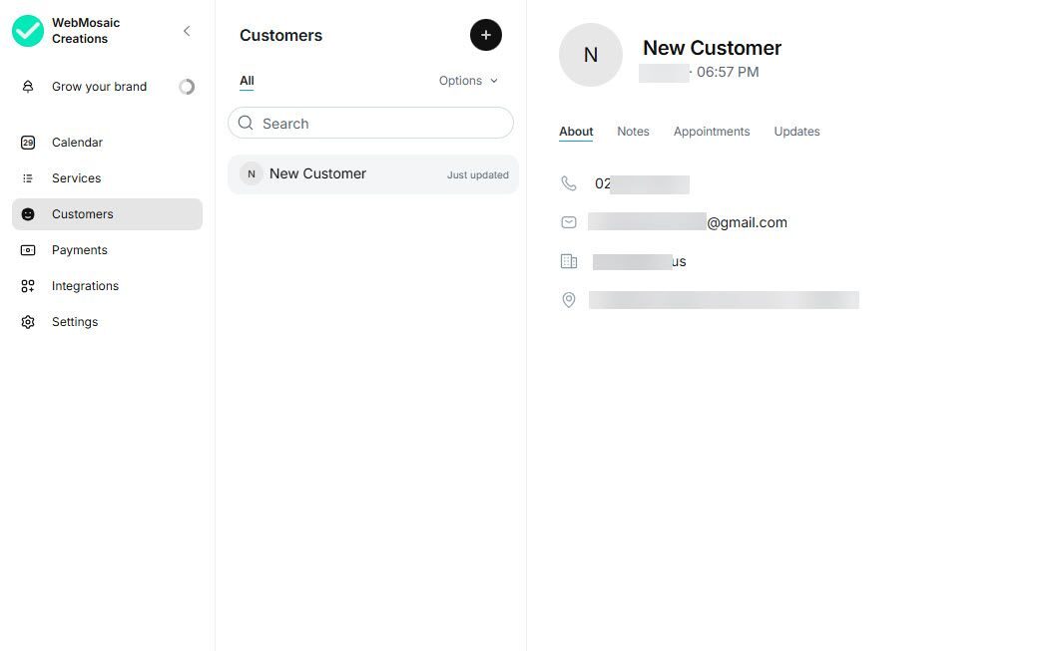Switch to the Updates tab
The width and height of the screenshot is (1038, 651).
point(796,132)
